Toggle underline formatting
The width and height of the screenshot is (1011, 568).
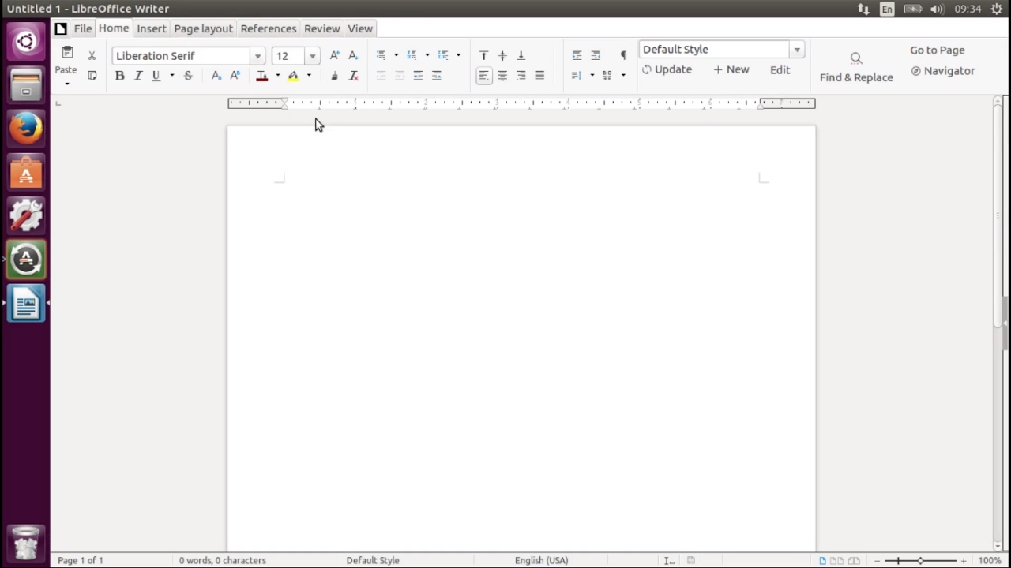[x=156, y=76]
